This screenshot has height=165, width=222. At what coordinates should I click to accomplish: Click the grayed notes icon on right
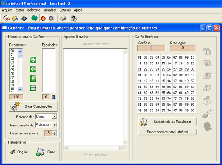pyautogui.click(x=207, y=101)
